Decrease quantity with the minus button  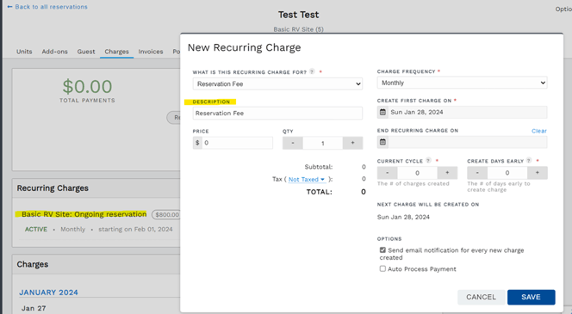pos(293,143)
